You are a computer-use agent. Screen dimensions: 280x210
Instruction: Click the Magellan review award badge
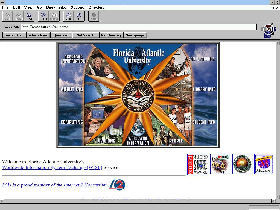point(264,164)
